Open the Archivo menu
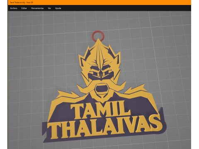The height and width of the screenshot is (149, 199). pos(14,8)
